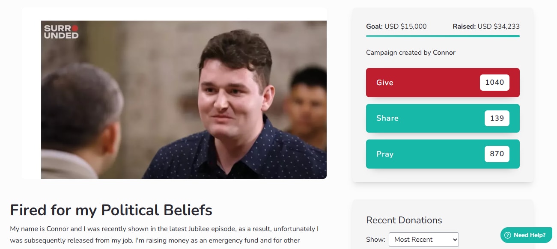557x249 pixels.
Task: Open the campaign main photo
Action: [x=184, y=100]
